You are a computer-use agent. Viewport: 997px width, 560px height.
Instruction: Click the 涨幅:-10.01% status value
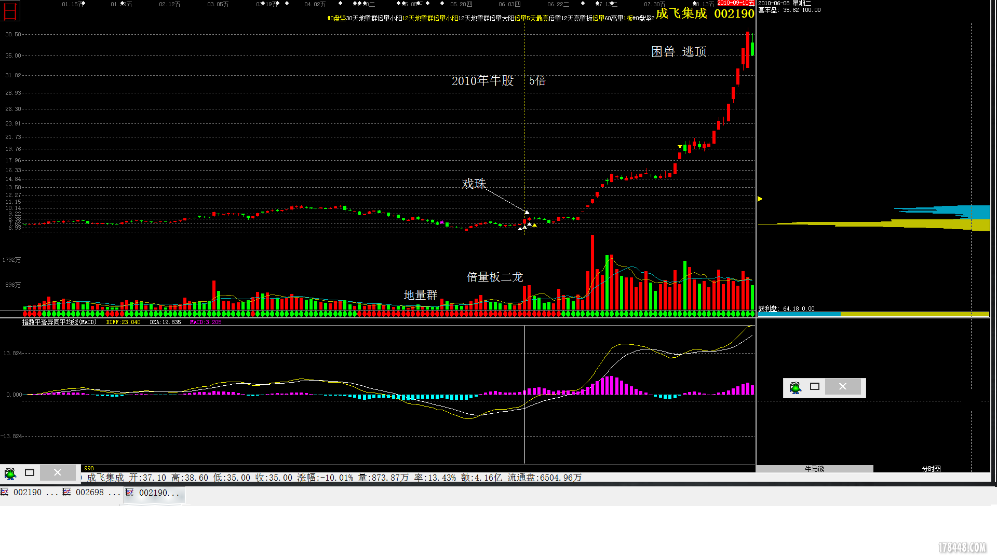tap(325, 478)
